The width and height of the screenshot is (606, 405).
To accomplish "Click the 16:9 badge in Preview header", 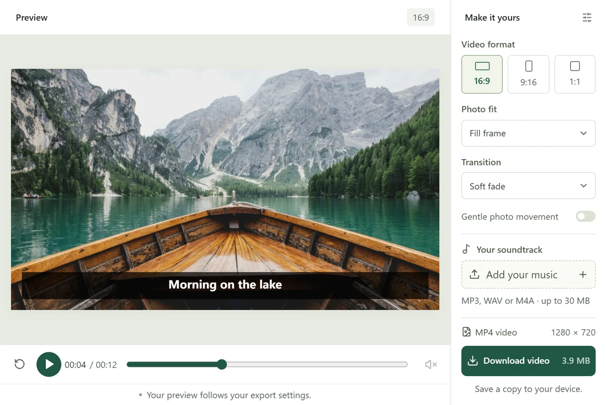I will [421, 18].
